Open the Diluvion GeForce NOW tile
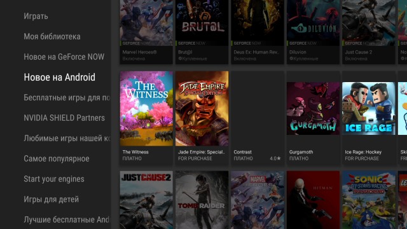This screenshot has width=407, height=229. [x=313, y=32]
